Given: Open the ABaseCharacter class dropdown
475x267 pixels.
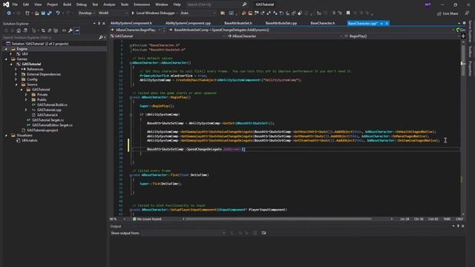Looking at the screenshot, I should coord(285,36).
